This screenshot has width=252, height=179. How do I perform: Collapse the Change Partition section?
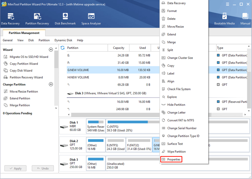coord(51,84)
